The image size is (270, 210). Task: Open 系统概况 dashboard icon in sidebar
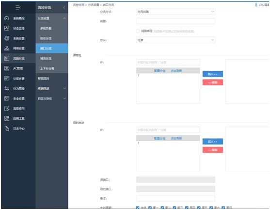7,18
